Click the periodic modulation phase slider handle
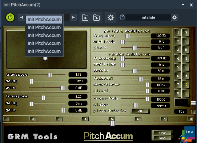The width and height of the screenshot is (197, 143). click(134, 48)
